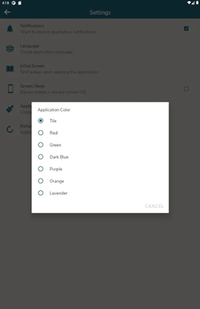Screen dimensions: 200x309
Task: Dismiss dialog with the Cancel button
Action: pos(154,206)
